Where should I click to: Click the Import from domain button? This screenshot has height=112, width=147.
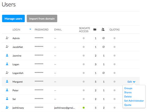tap(42, 19)
